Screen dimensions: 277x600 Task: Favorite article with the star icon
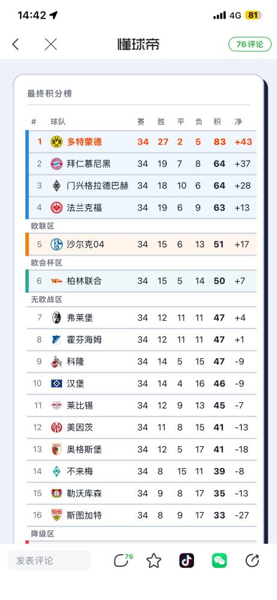(154, 561)
